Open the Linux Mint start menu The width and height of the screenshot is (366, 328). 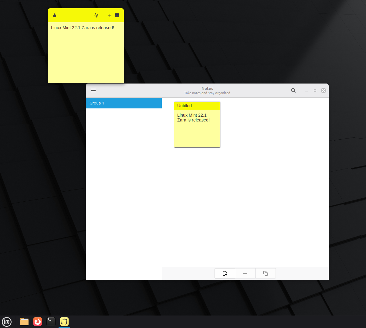[x=7, y=322]
